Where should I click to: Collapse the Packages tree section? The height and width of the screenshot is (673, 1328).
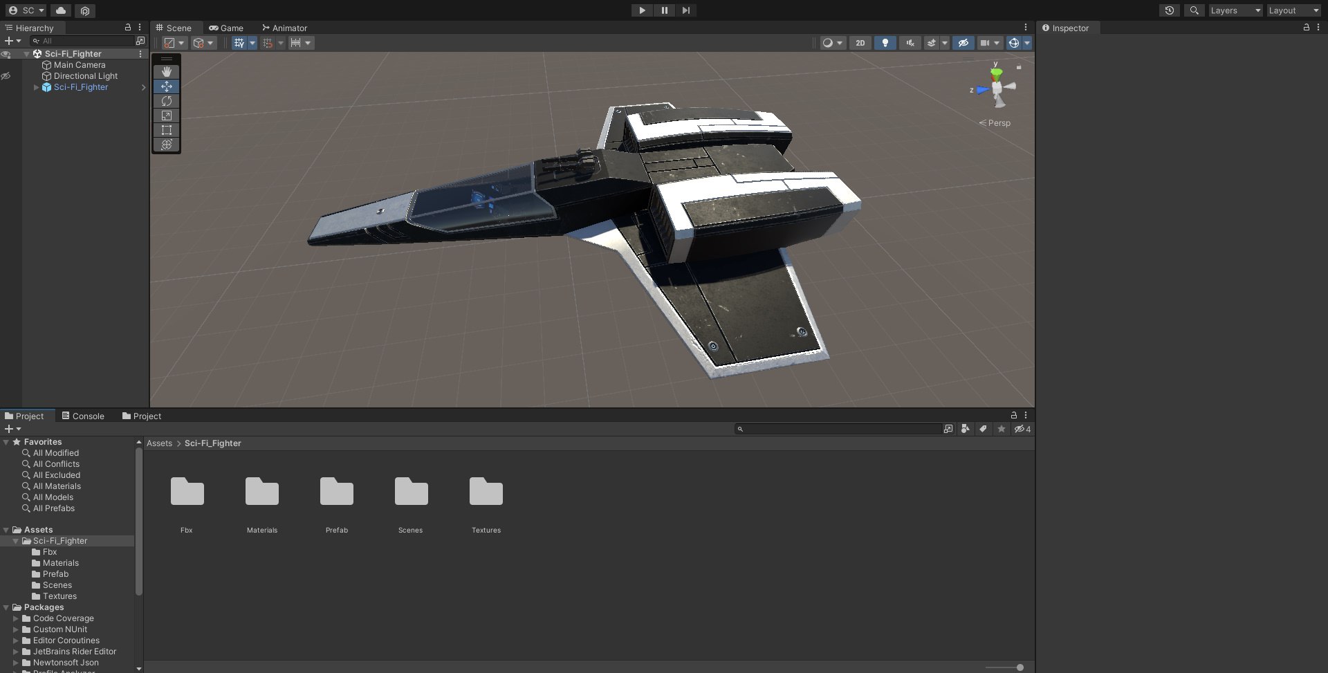tap(6, 607)
